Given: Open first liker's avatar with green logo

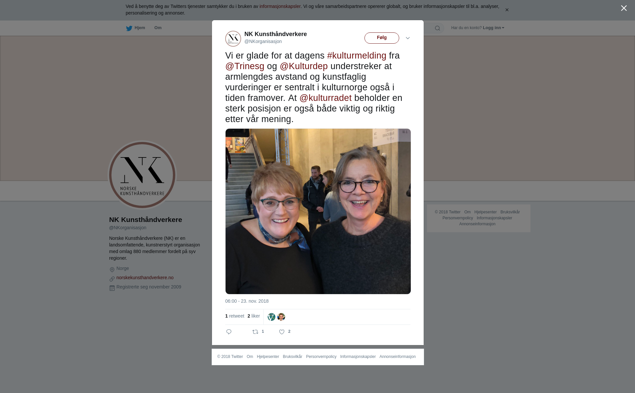Looking at the screenshot, I should [x=272, y=317].
